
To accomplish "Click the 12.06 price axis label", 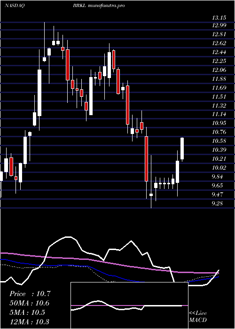I will pos(219,70).
